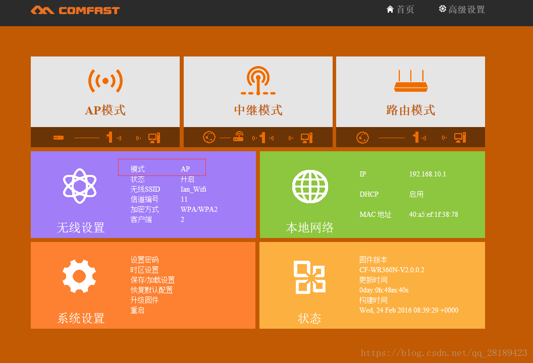The image size is (533, 363).
Task: Open 高级设置 advanced settings
Action: (466, 10)
